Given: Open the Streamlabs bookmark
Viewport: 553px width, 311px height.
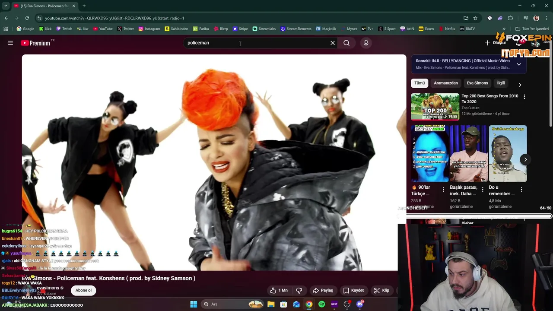Looking at the screenshot, I should tap(264, 29).
